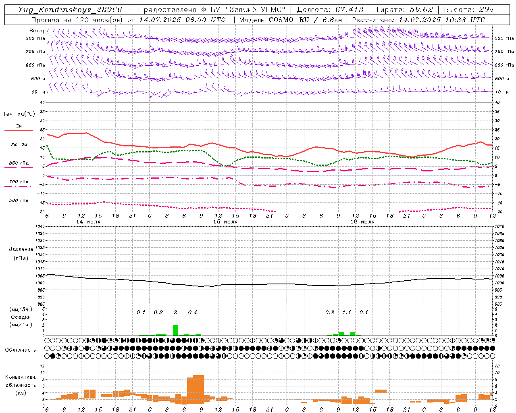Select the Прогноз на 120 часа(ов) text
Image resolution: width=516 pixels, height=413 pixels.
78,20
